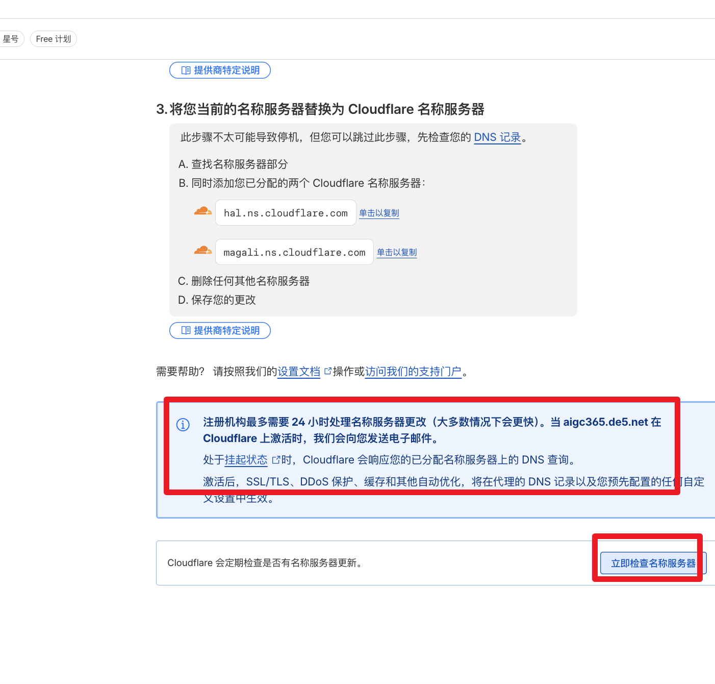This screenshot has width=715, height=684.
Task: Click the Free 计划 badge
Action: (x=54, y=39)
